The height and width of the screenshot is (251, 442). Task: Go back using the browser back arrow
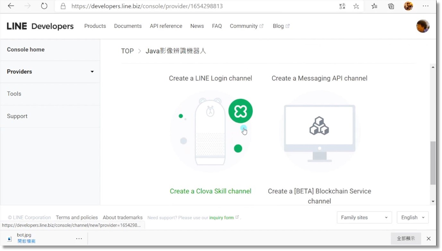pos(11,6)
